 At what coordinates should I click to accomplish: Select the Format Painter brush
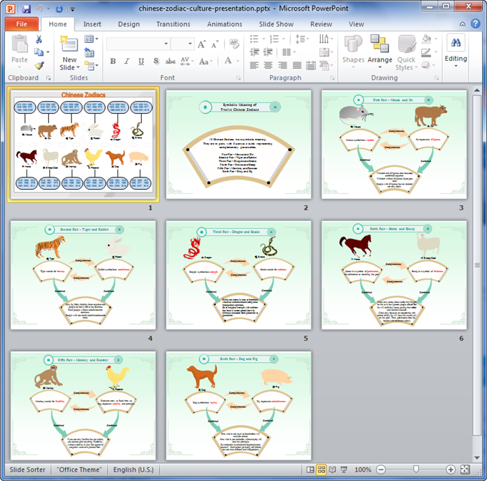pyautogui.click(x=39, y=65)
